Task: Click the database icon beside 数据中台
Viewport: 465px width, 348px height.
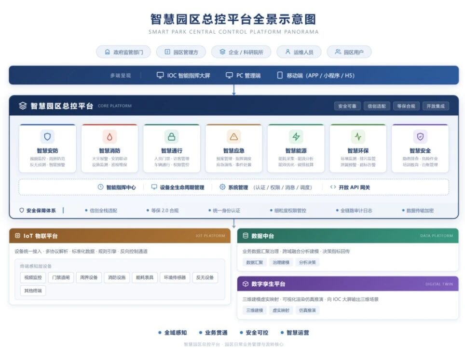Action: 245,236
